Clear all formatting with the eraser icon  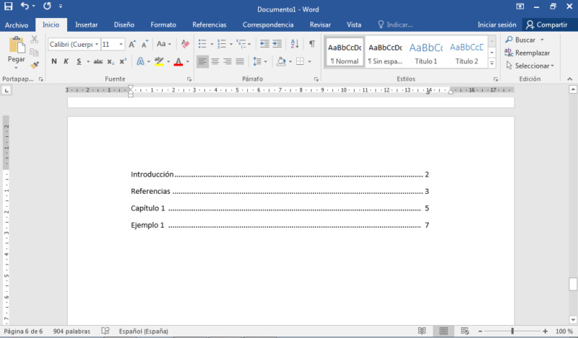pos(185,44)
